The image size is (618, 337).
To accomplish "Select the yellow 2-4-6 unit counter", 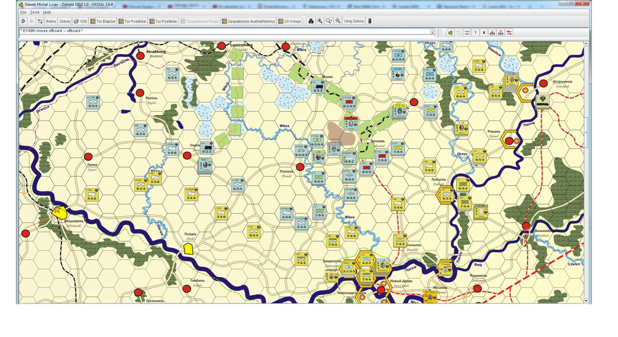I will click(191, 193).
